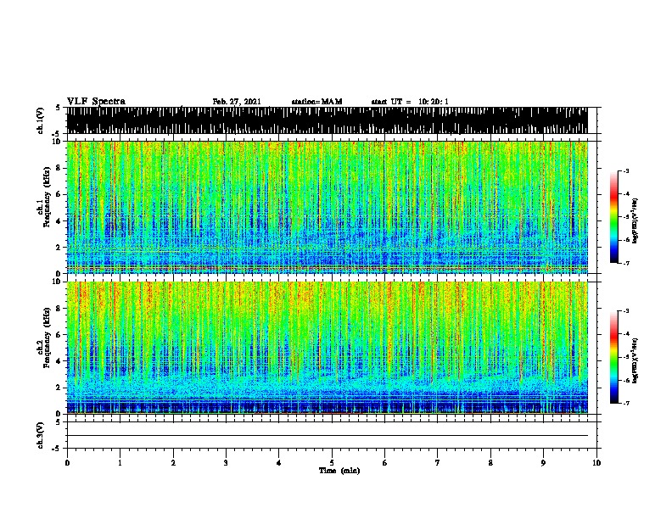Click inside the ch.1 spectrogram panel
Image resolution: width=672 pixels, height=519 pixels.
[328, 207]
